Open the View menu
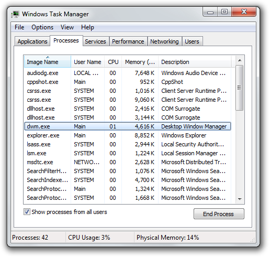This screenshot has height=257, width=270. click(x=67, y=27)
